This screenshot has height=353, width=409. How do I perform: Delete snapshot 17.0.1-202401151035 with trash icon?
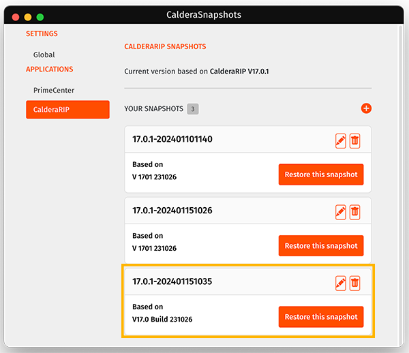[354, 283]
